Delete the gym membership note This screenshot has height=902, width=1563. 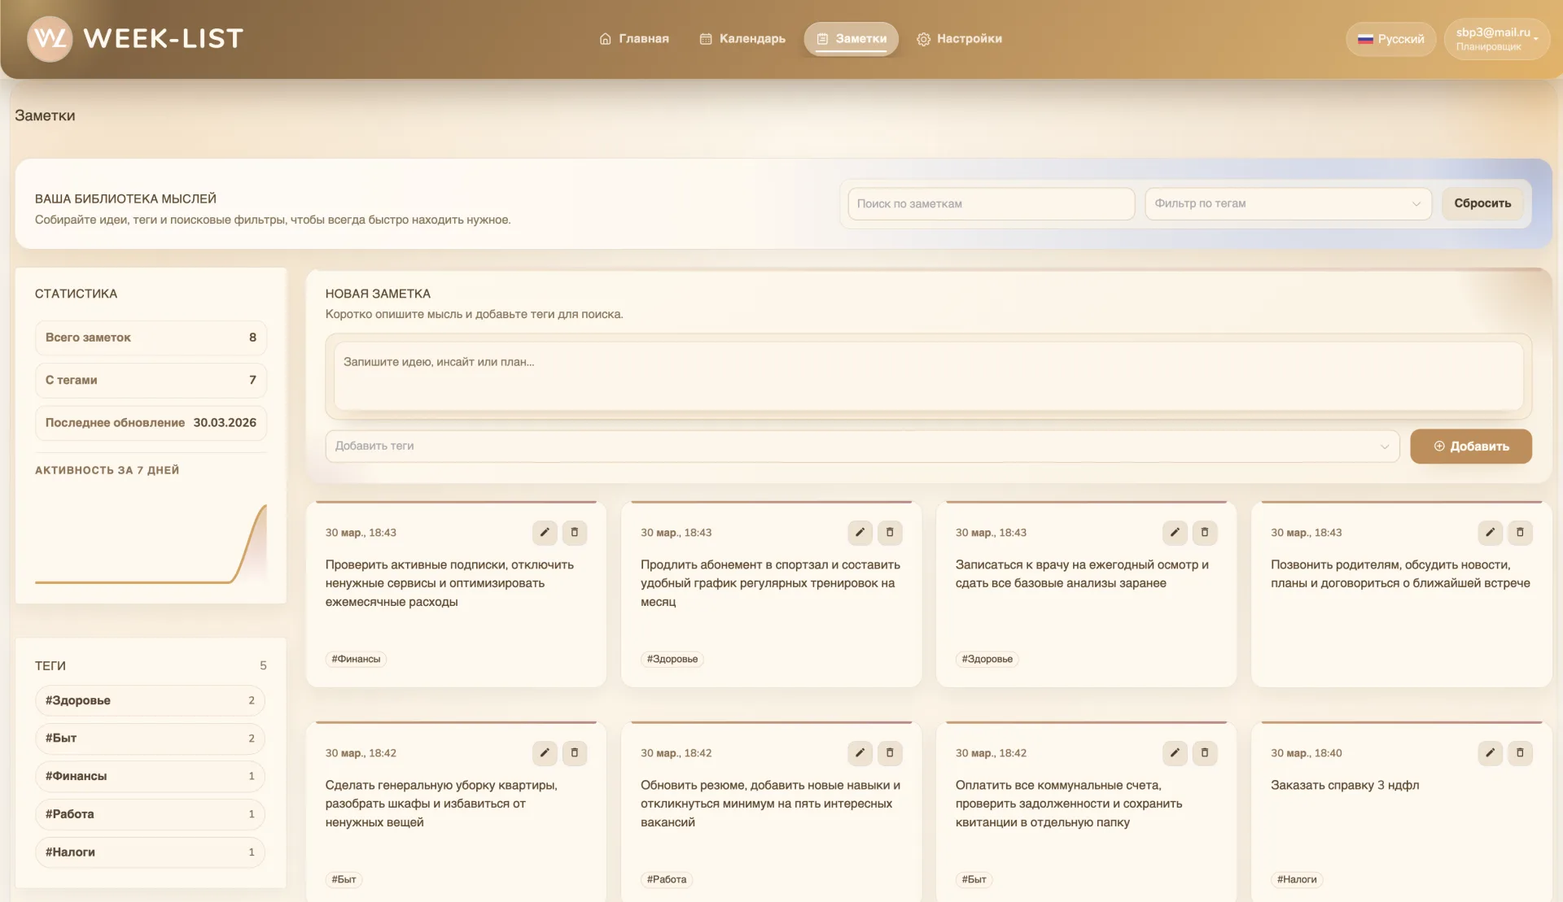890,533
